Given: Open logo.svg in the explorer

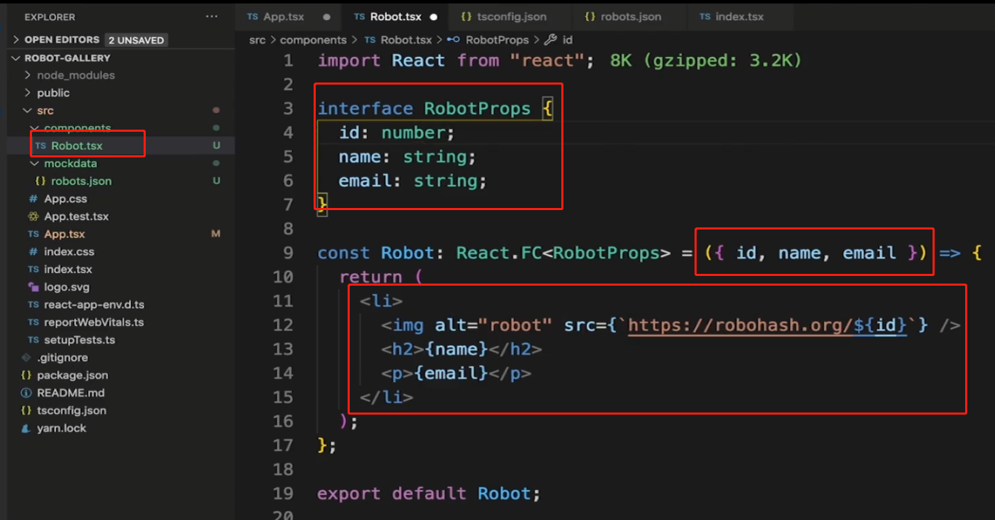Looking at the screenshot, I should tap(67, 287).
